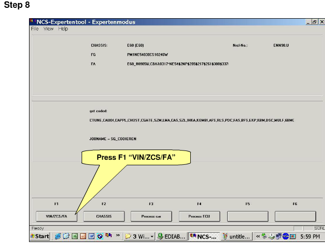Click the network computers tray icon

[278, 236]
